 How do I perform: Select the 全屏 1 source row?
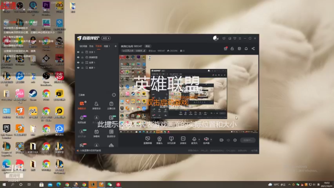click(x=97, y=62)
